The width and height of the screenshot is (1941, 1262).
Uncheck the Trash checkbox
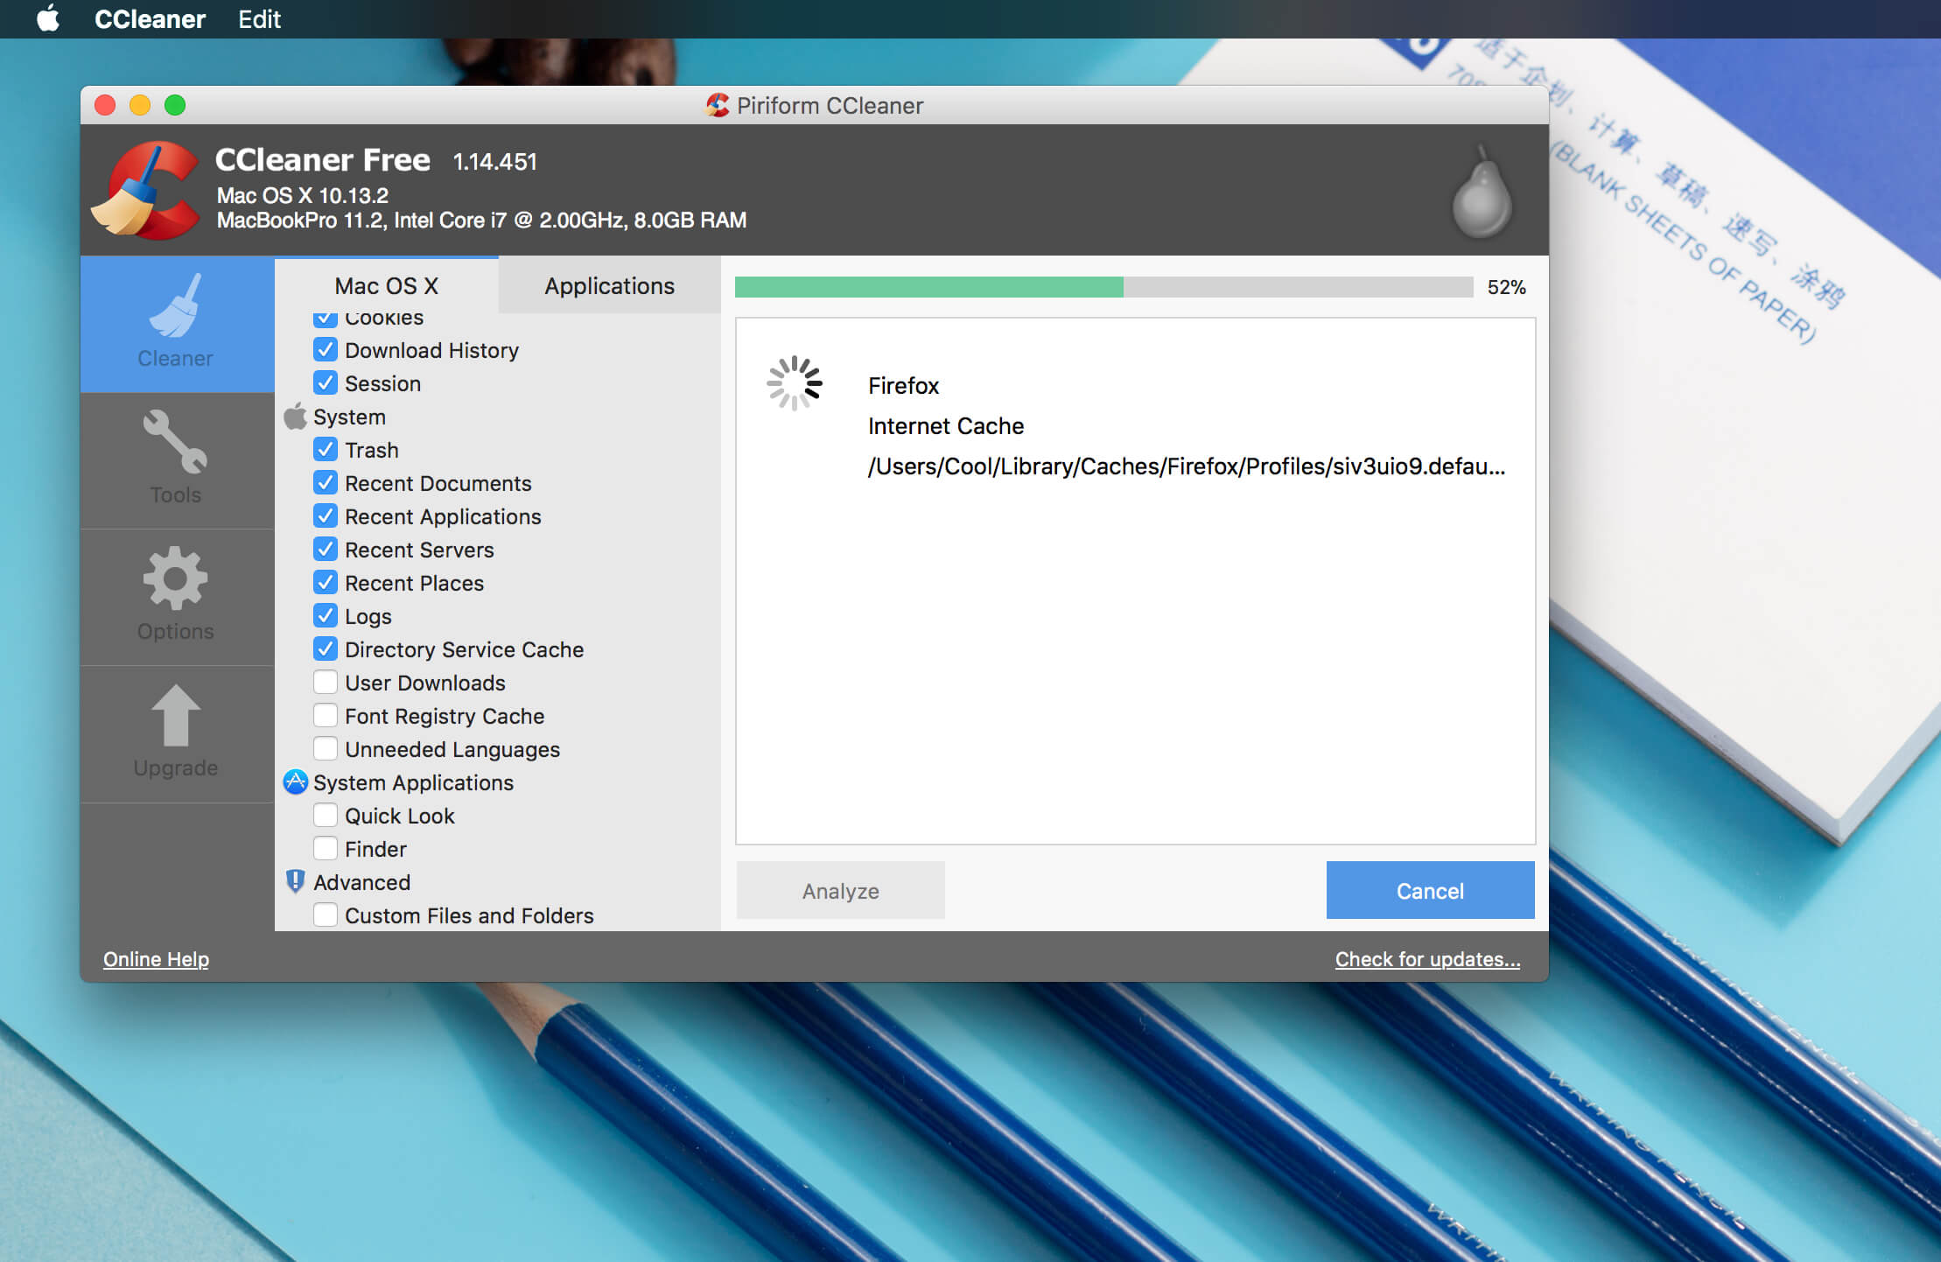pos(326,450)
